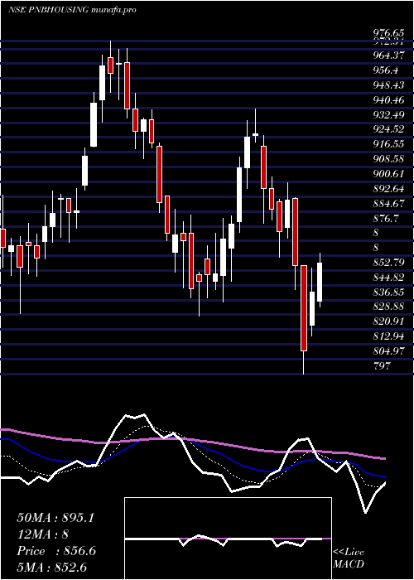
Task: Select the 940.46 price level label
Action: click(x=388, y=100)
